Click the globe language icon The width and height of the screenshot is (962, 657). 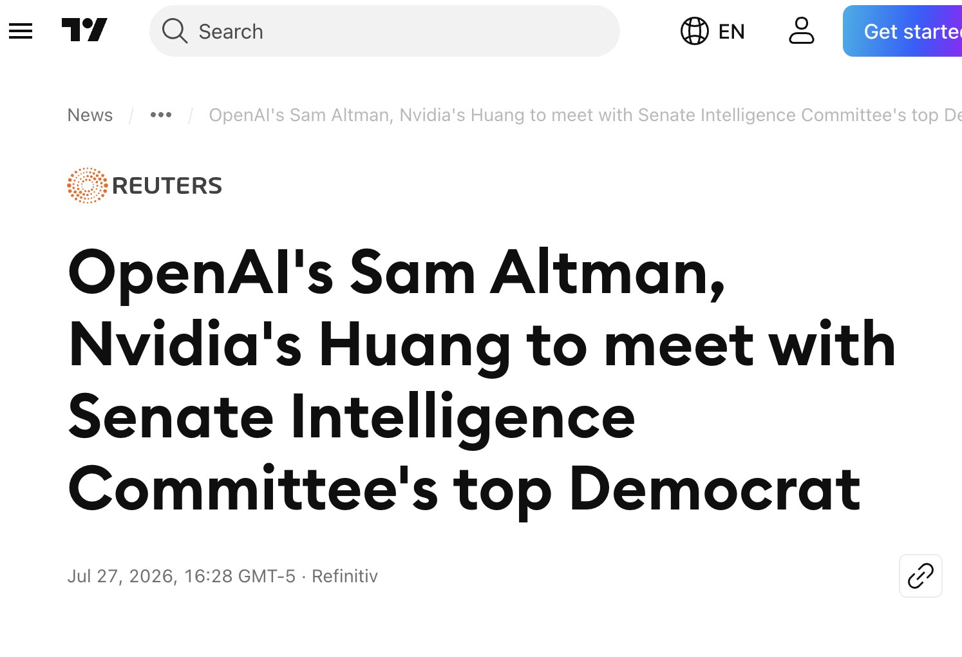(695, 31)
